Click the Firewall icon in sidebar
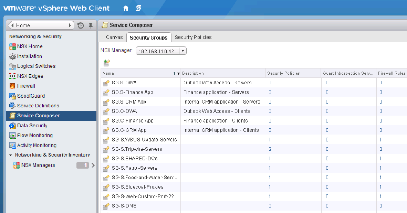The height and width of the screenshot is (213, 407). [12, 86]
